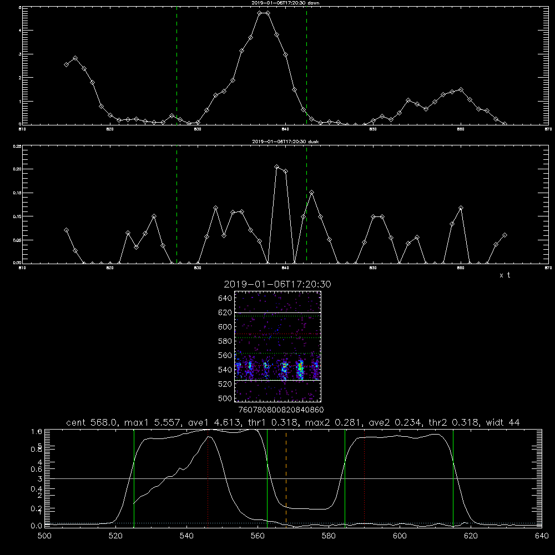Click the '640' tick label on bottom plot x-axis
This screenshot has width=555, height=555.
pyautogui.click(x=542, y=536)
